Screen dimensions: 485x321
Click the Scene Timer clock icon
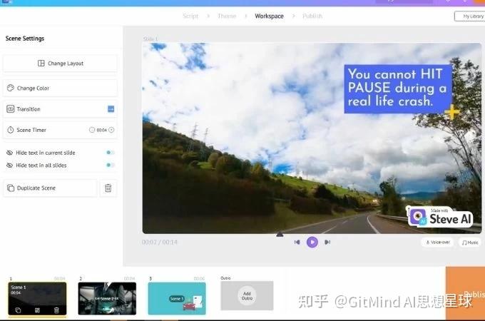click(x=11, y=130)
